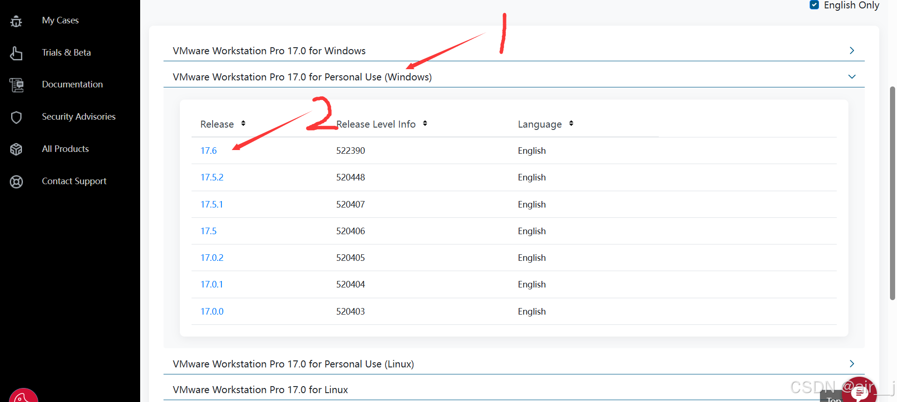Click the English Only label text
Viewport: 897px width, 402px height.
(851, 5)
